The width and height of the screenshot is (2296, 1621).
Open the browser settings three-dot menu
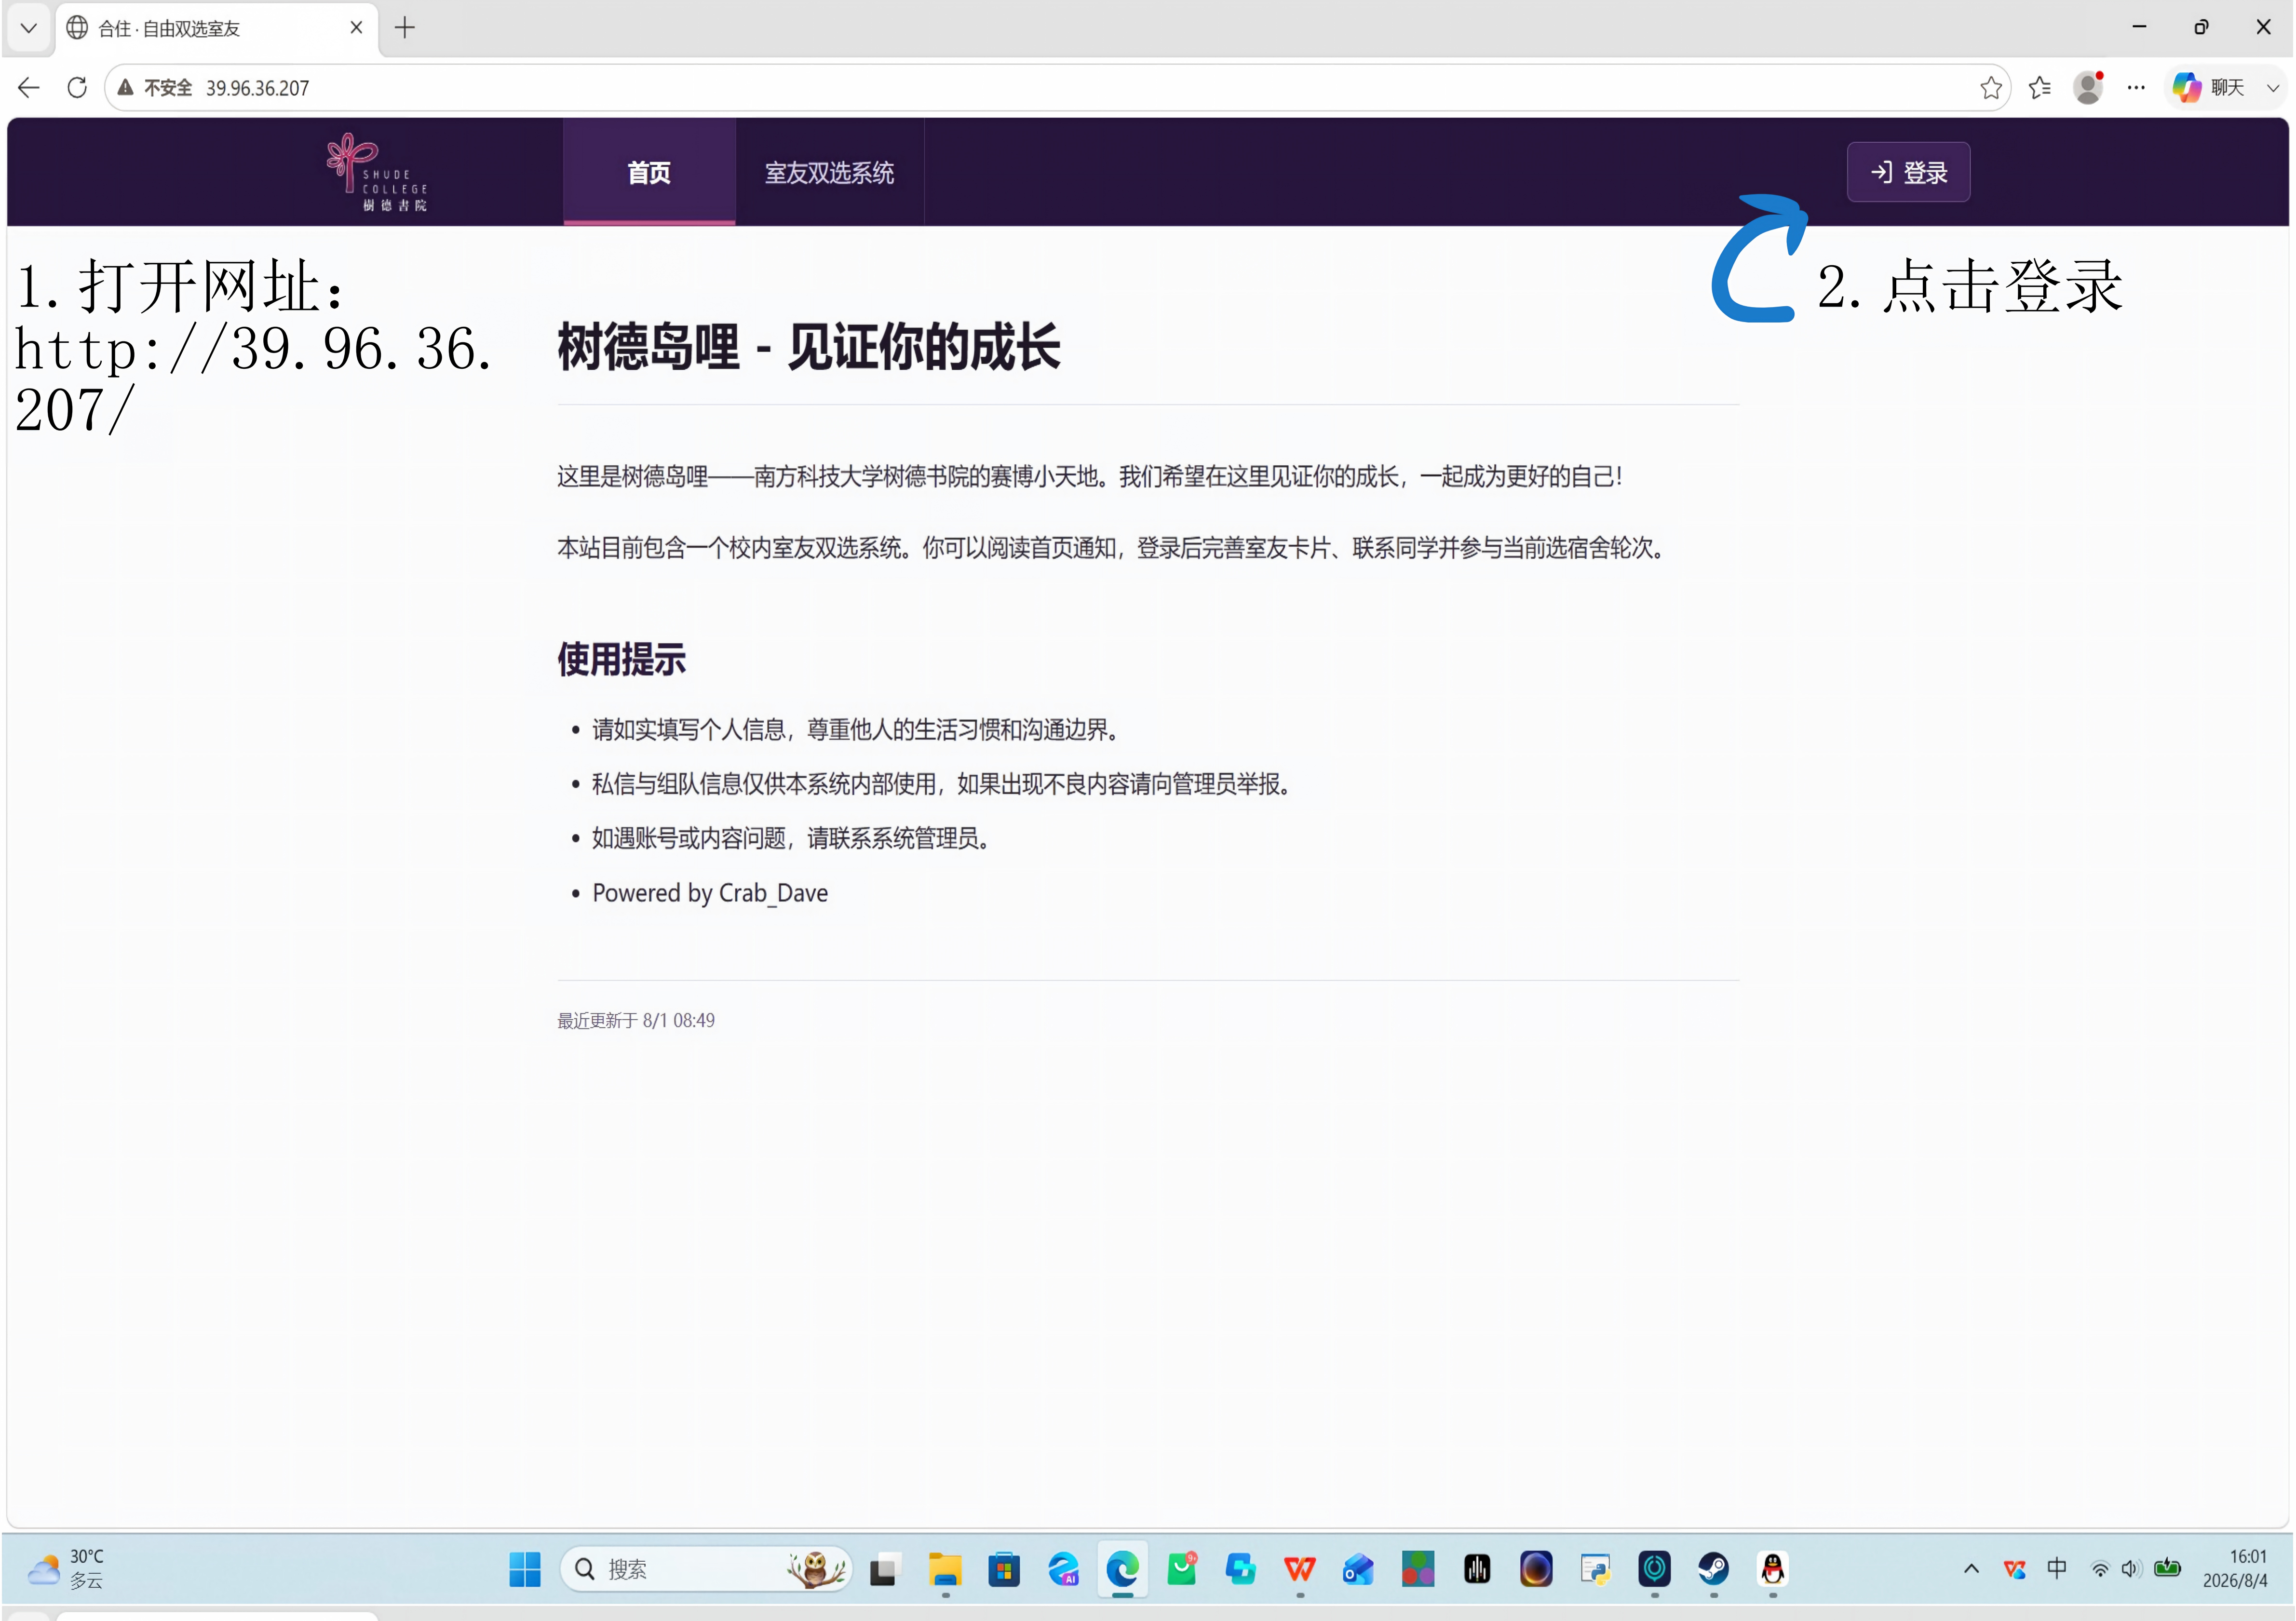pos(2136,88)
